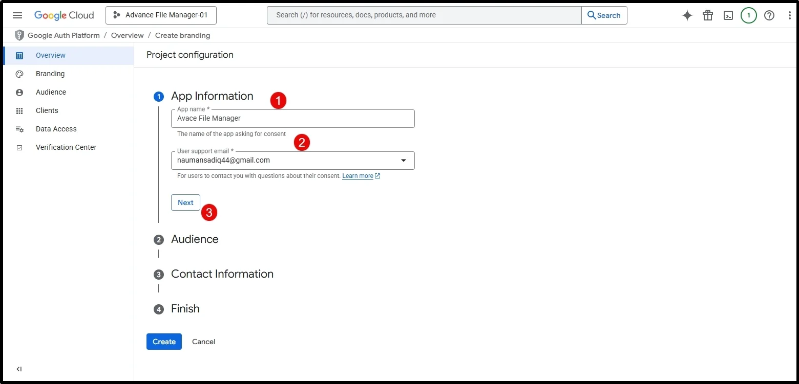Open Data Access in sidebar
799x384 pixels.
56,129
